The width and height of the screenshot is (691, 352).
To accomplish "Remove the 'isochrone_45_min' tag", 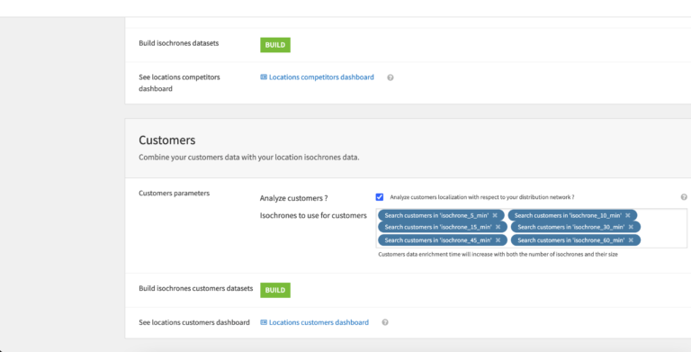I will (x=498, y=240).
